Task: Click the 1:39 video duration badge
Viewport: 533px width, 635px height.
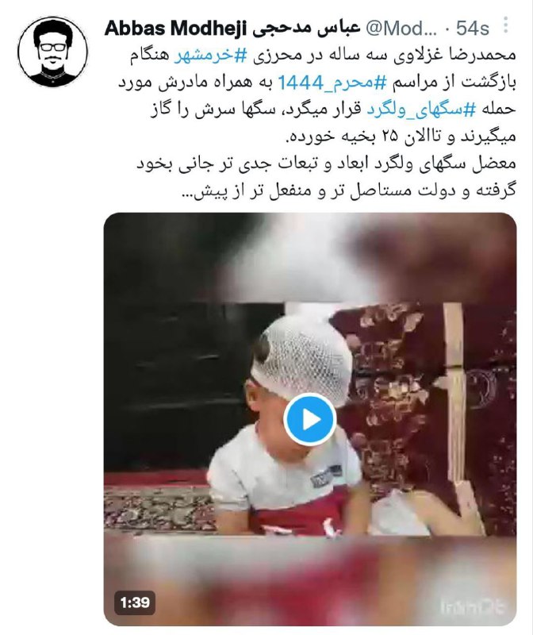Action: (135, 602)
